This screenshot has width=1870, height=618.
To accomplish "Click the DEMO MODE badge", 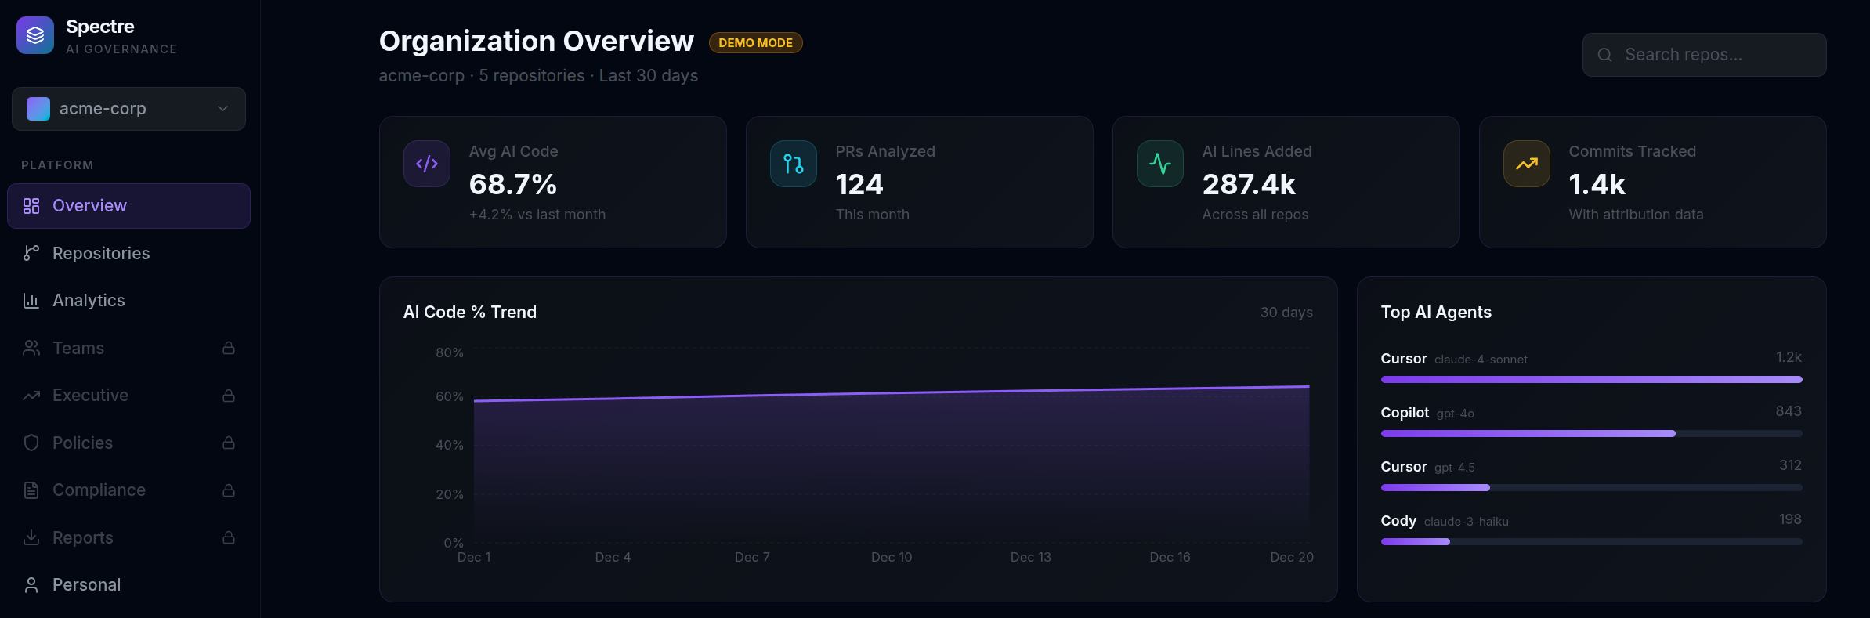I will point(755,42).
